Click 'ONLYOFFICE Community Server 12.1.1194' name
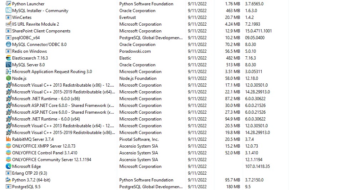Image resolution: width=352 pixels, height=190 pixels. pyautogui.click(x=51, y=160)
